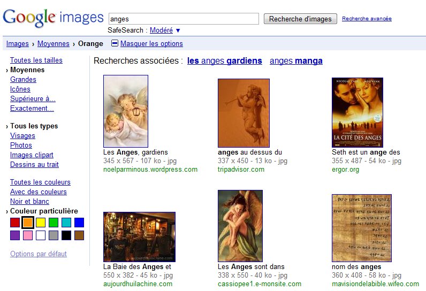This screenshot has height=291, width=426.
Task: Pick the selected orange color swatch
Action: click(28, 223)
